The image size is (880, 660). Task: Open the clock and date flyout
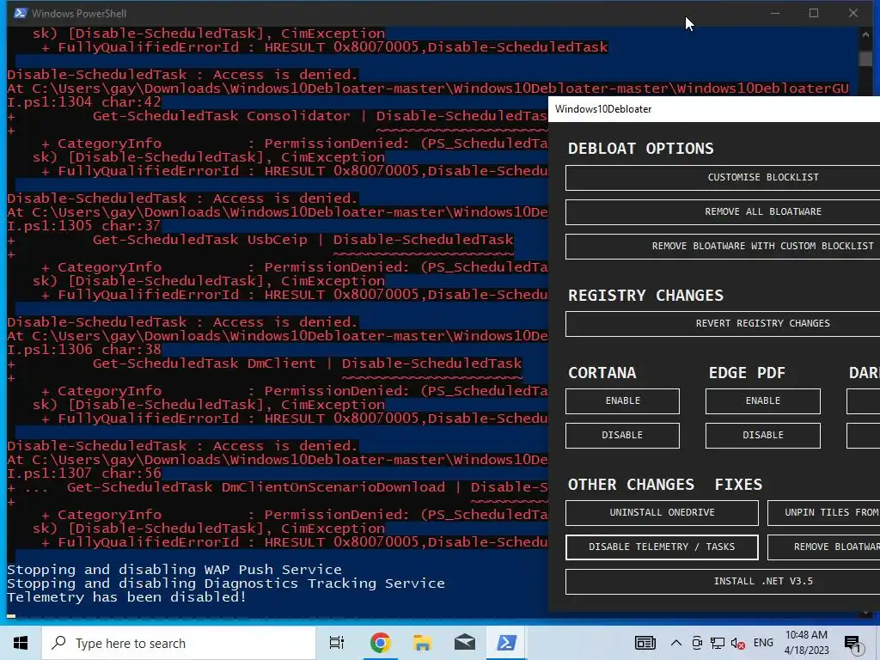pyautogui.click(x=806, y=643)
